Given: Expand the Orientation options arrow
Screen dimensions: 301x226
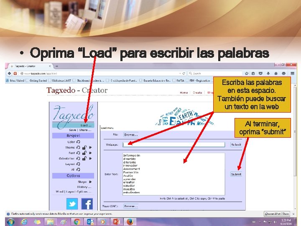Looking at the screenshot, I should click(90, 159).
